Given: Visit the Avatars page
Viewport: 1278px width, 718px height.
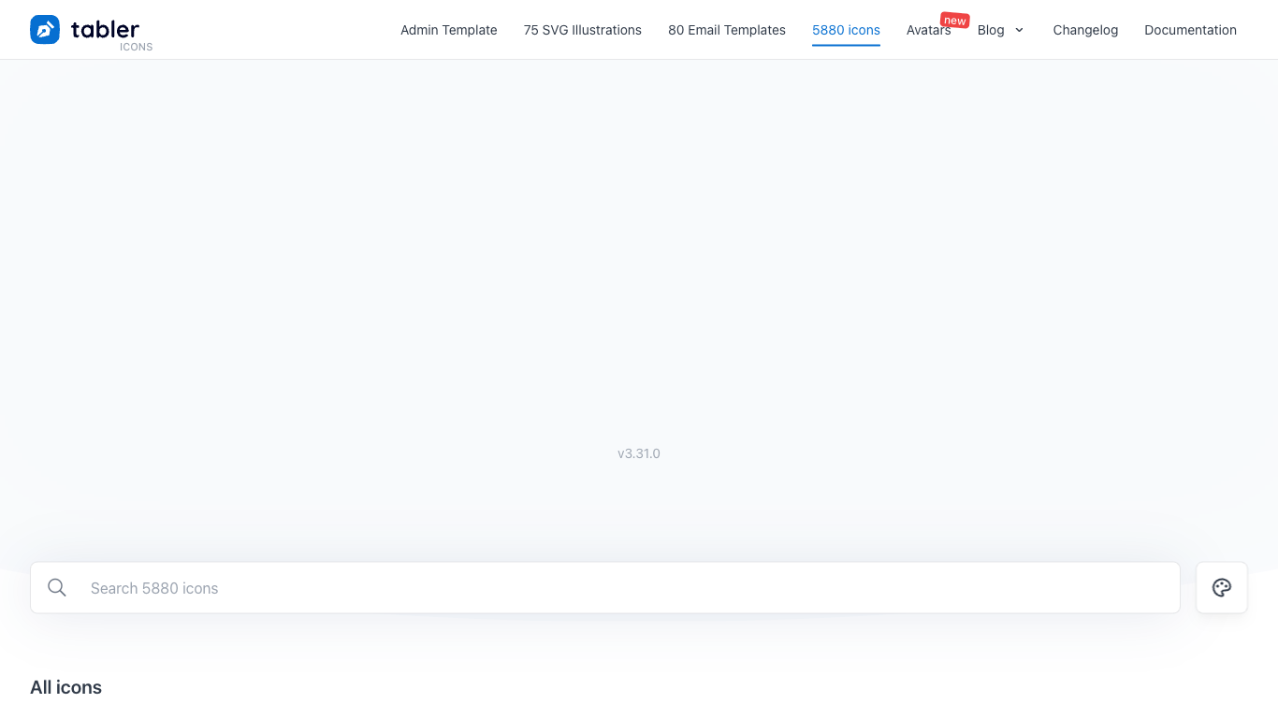Looking at the screenshot, I should [929, 30].
